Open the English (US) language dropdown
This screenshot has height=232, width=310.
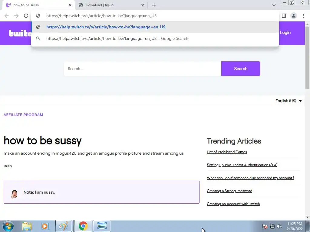[x=289, y=101]
